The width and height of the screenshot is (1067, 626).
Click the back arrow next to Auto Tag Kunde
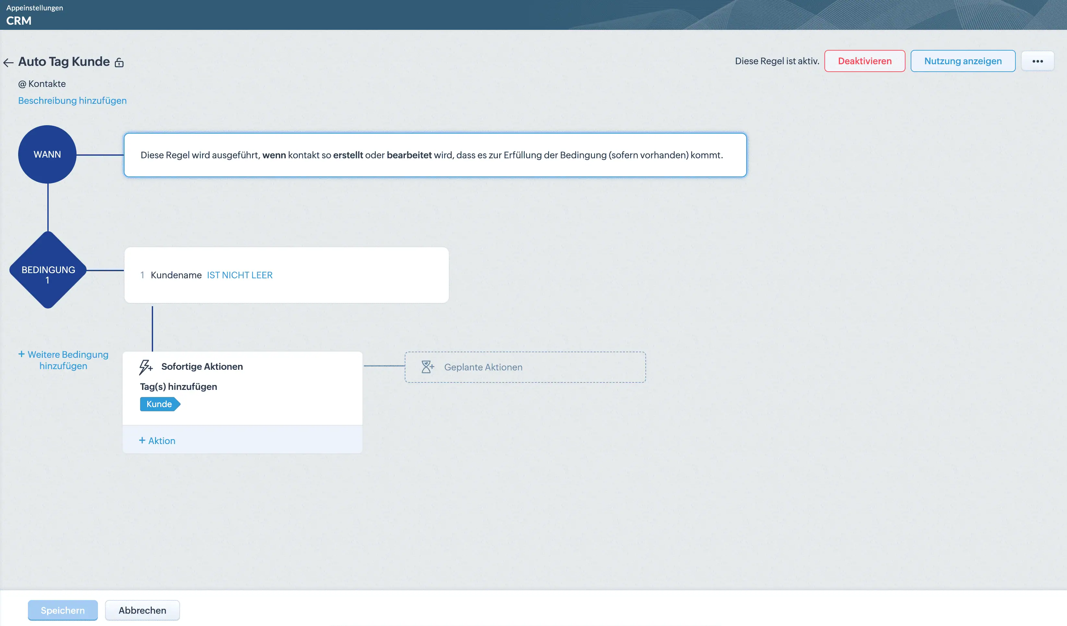coord(8,63)
